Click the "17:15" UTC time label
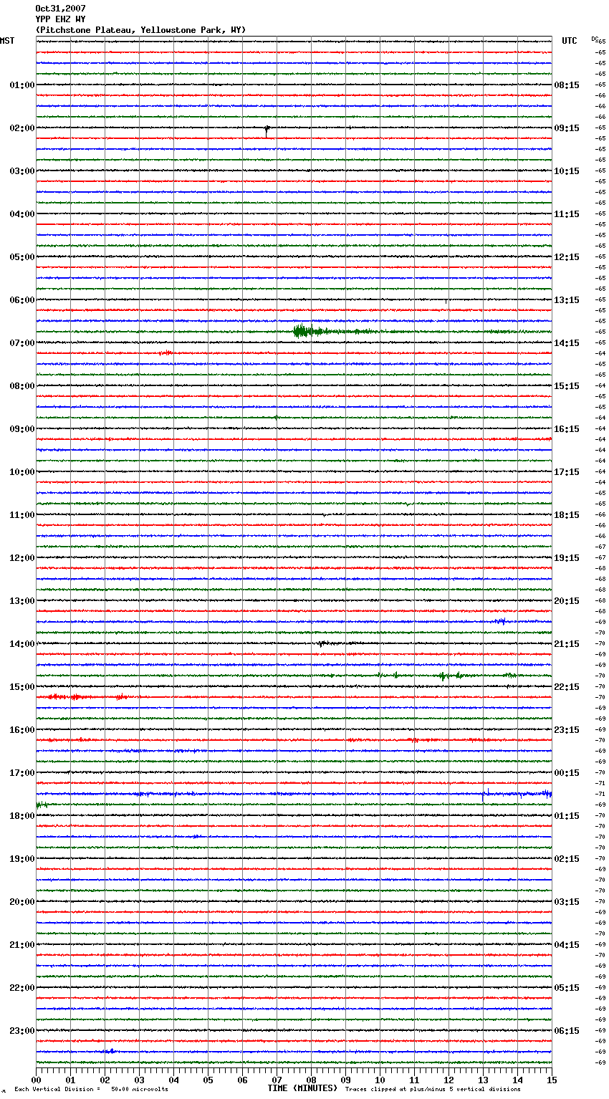The image size is (609, 1099). (567, 472)
